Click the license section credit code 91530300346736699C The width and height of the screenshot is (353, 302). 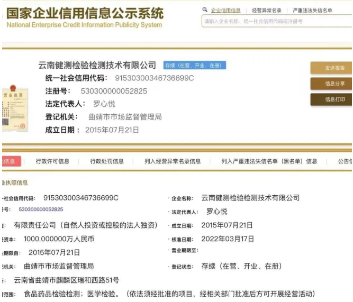point(81,198)
